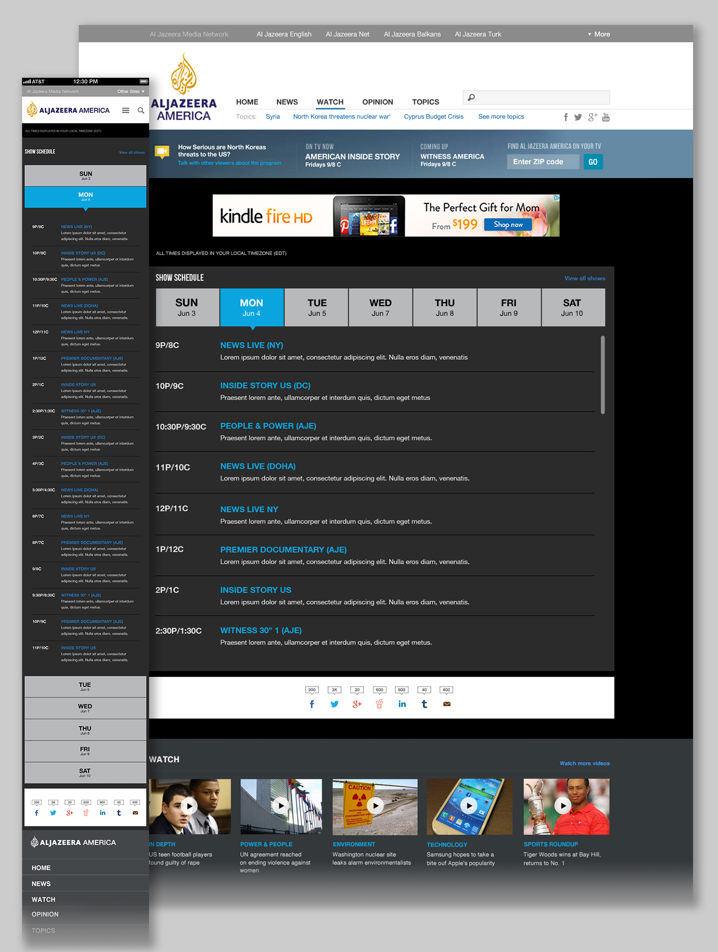The width and height of the screenshot is (718, 952).
Task: Open Twitter icon in desktop header
Action: [x=578, y=117]
